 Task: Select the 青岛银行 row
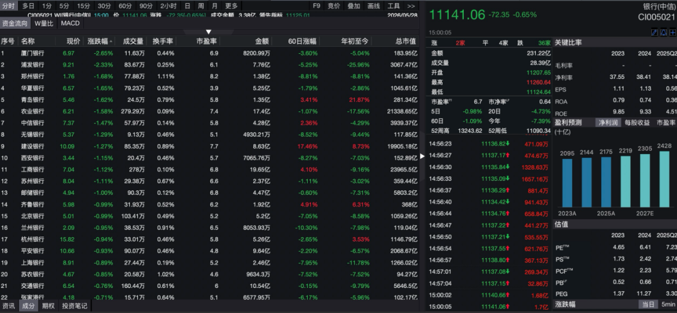[209, 100]
